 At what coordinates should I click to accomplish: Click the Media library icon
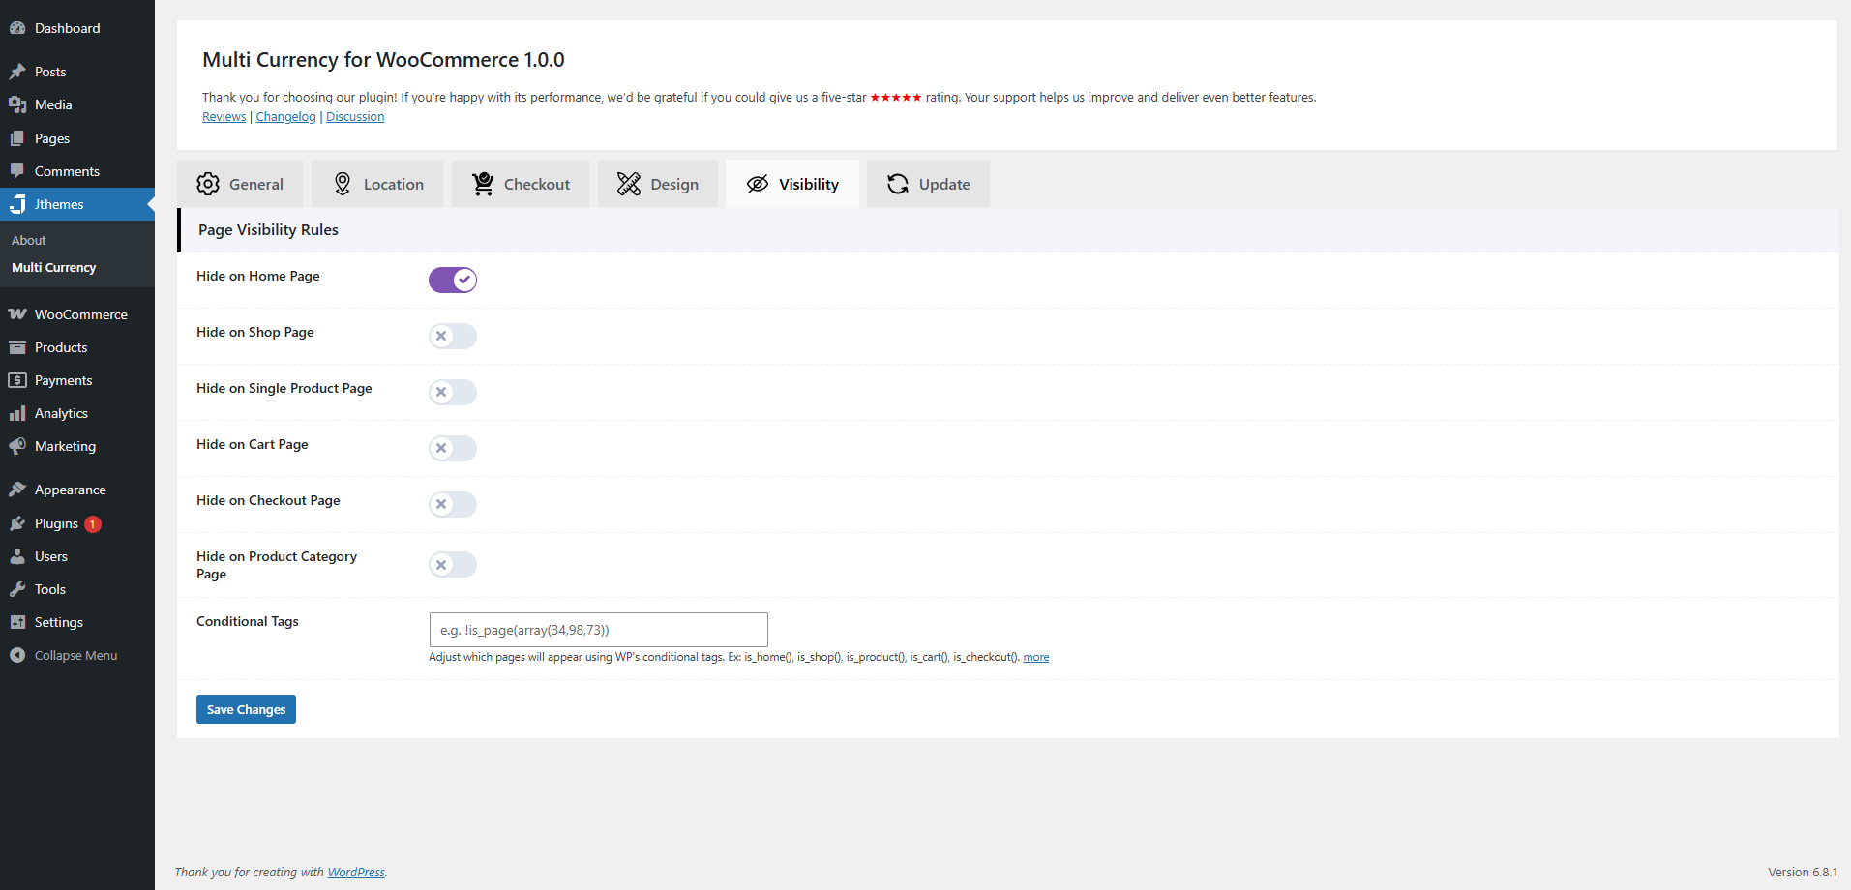pyautogui.click(x=17, y=104)
